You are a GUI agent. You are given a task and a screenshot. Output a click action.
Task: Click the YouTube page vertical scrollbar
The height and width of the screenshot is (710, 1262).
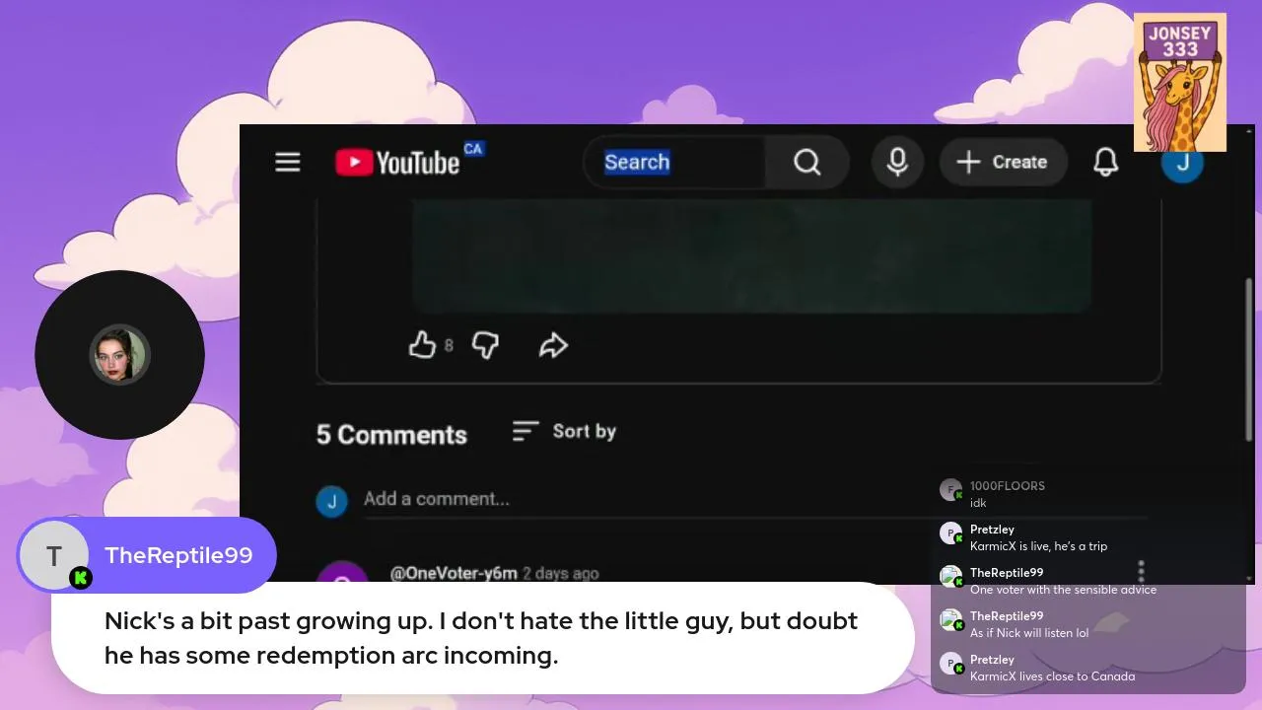(x=1249, y=358)
